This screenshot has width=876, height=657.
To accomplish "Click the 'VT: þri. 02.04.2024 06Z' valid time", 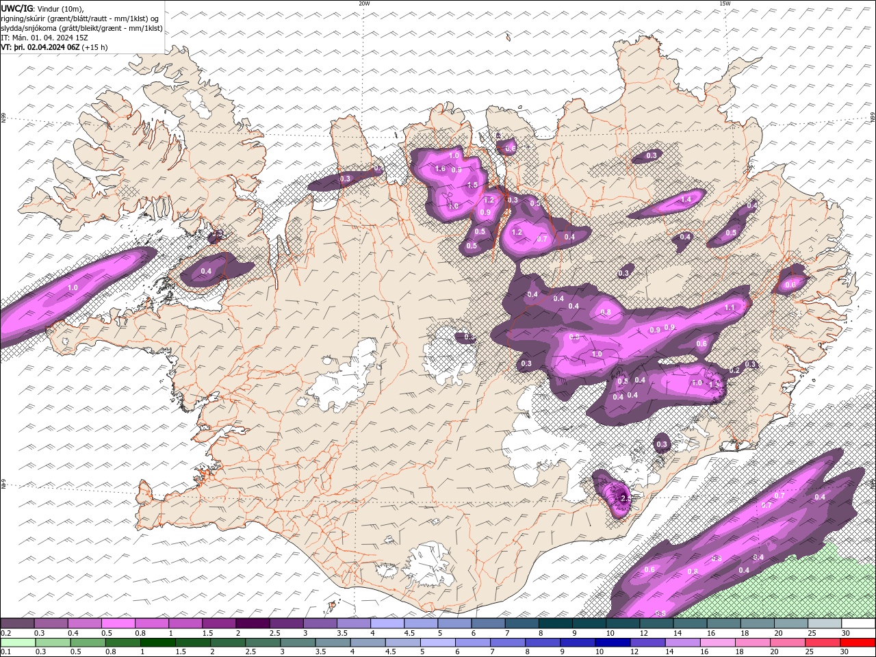I will 40,47.
